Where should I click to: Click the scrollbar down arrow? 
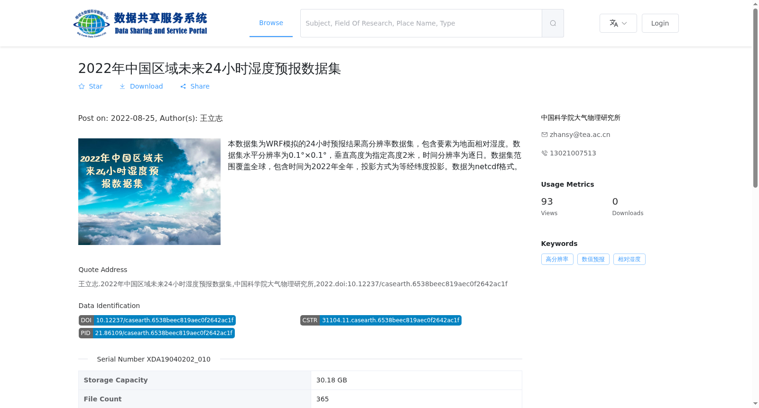755,404
